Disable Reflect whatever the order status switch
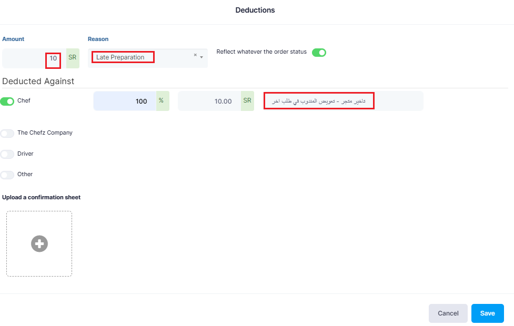This screenshot has height=326, width=514. point(319,53)
